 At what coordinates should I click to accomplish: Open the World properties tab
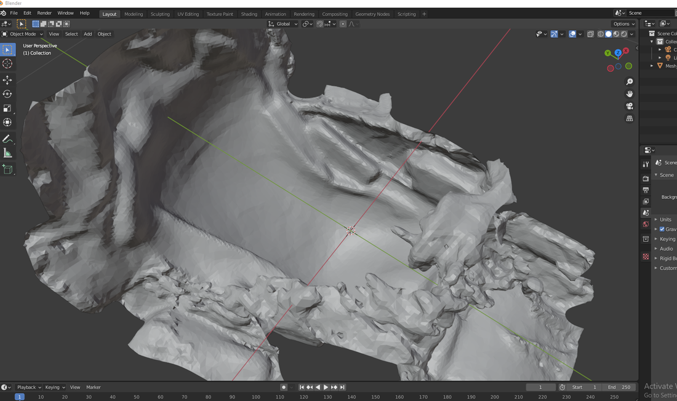pyautogui.click(x=646, y=224)
